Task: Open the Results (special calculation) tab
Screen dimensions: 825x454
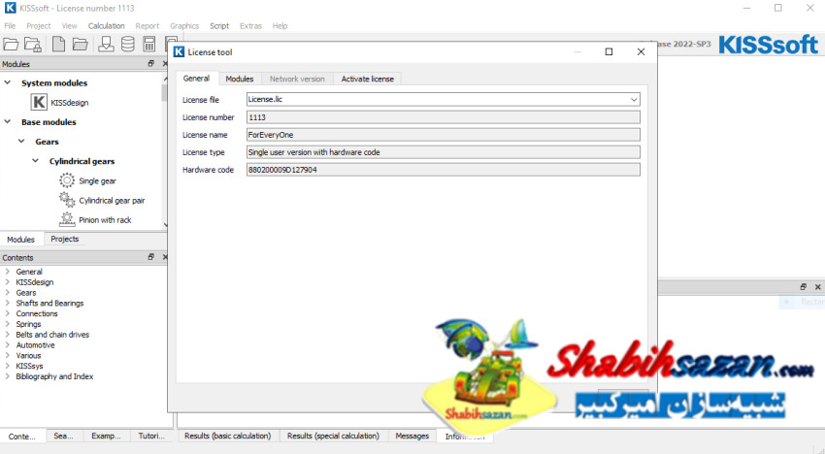Action: 333,437
